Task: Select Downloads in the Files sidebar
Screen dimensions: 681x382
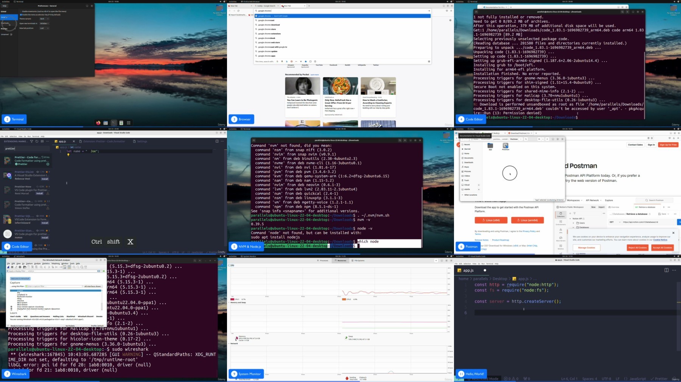Action: [x=469, y=162]
